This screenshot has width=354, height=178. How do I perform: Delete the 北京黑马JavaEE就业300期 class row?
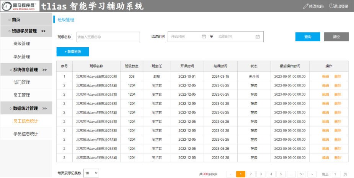338,76
